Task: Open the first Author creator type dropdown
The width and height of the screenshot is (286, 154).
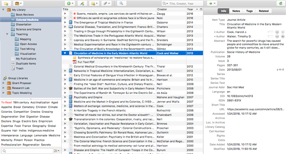Action: point(219,32)
